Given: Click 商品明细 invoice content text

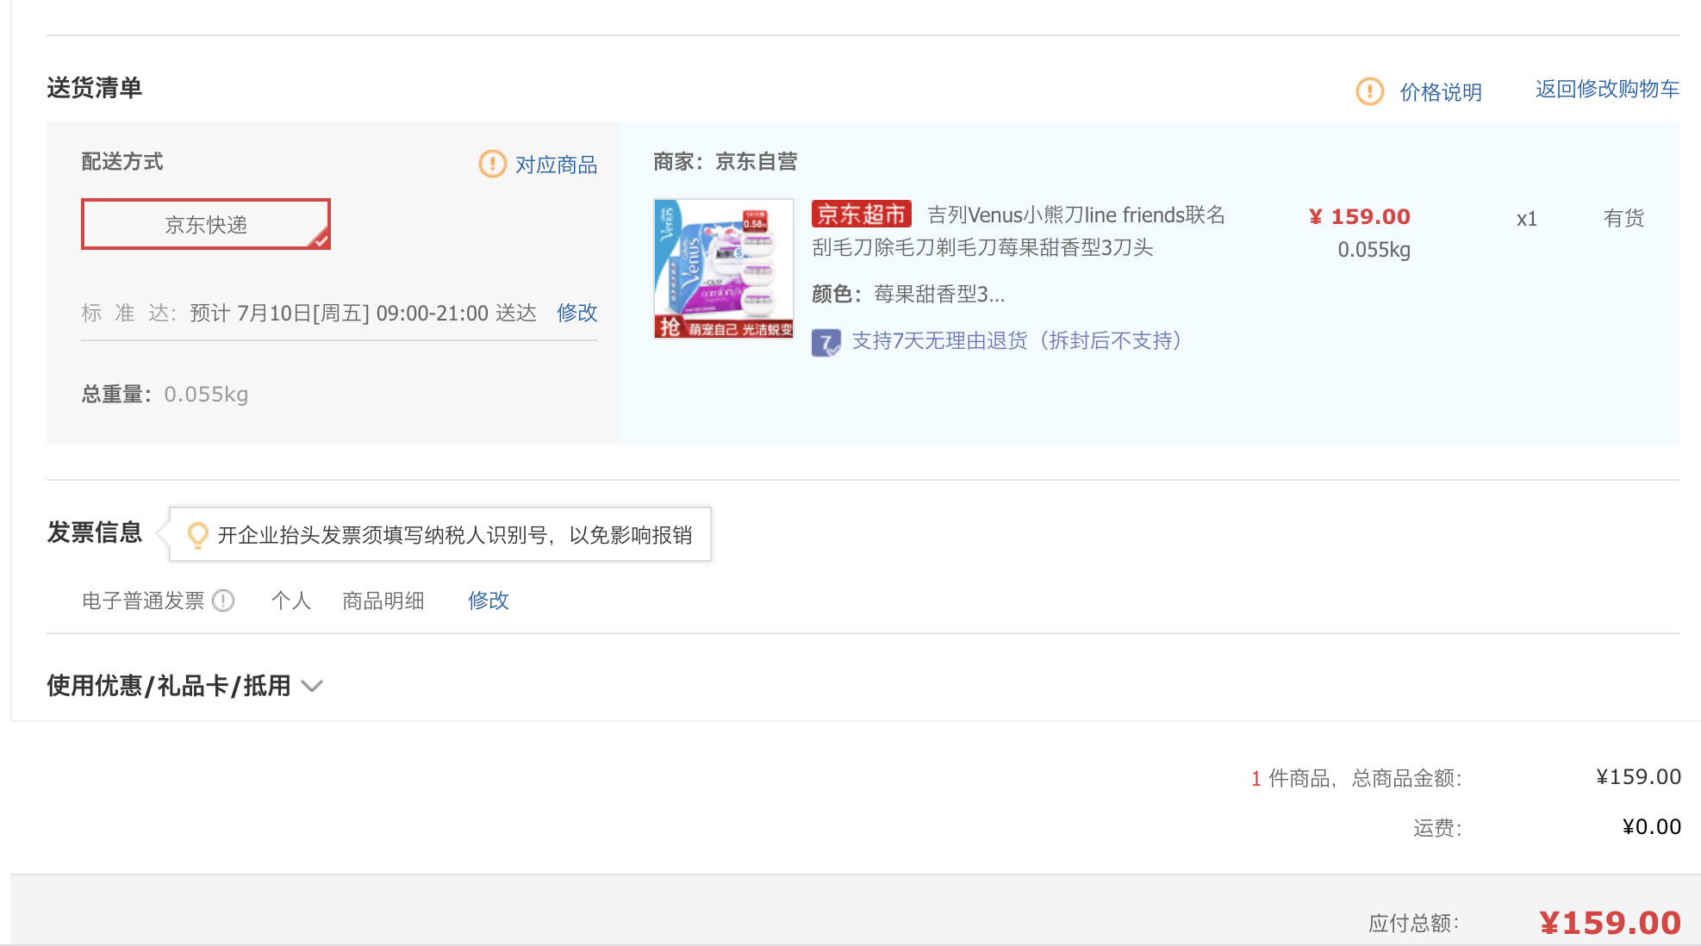Looking at the screenshot, I should coord(383,601).
